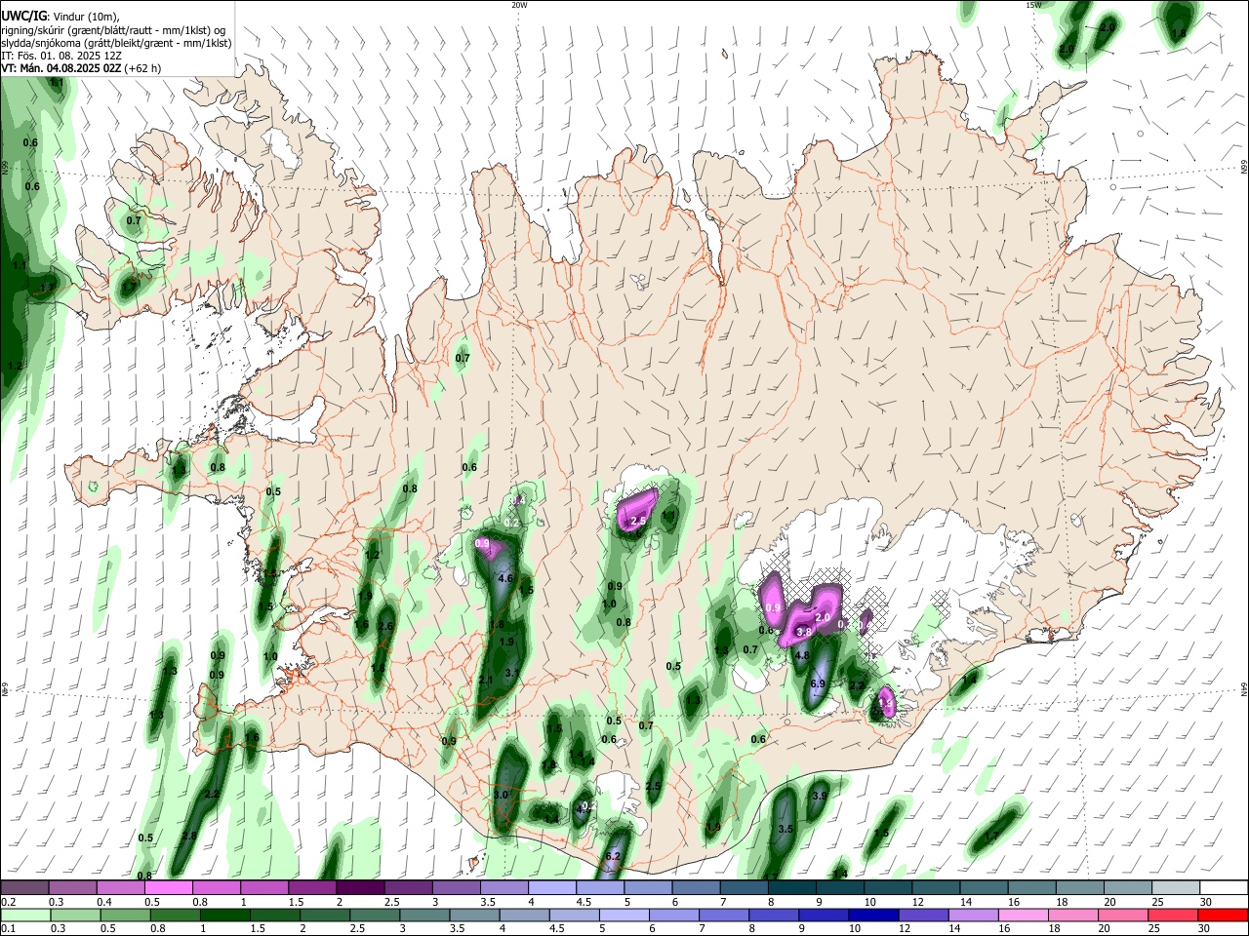Click the 2.1 precipitation value on map
Viewport: 1249px width, 936px height.
(487, 680)
